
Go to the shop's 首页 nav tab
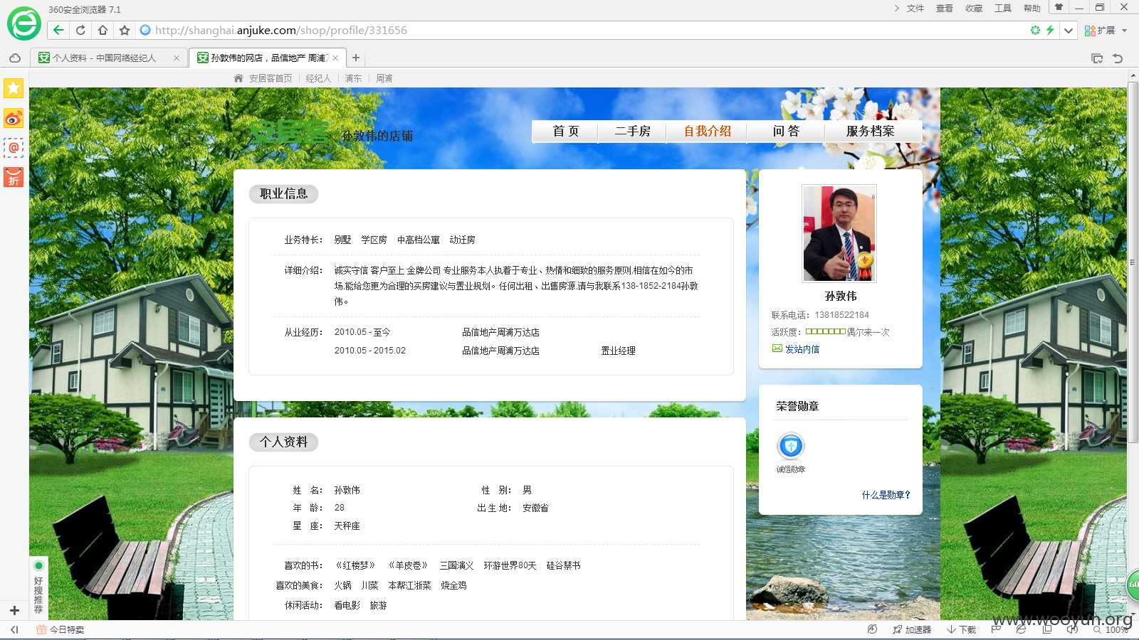(566, 131)
